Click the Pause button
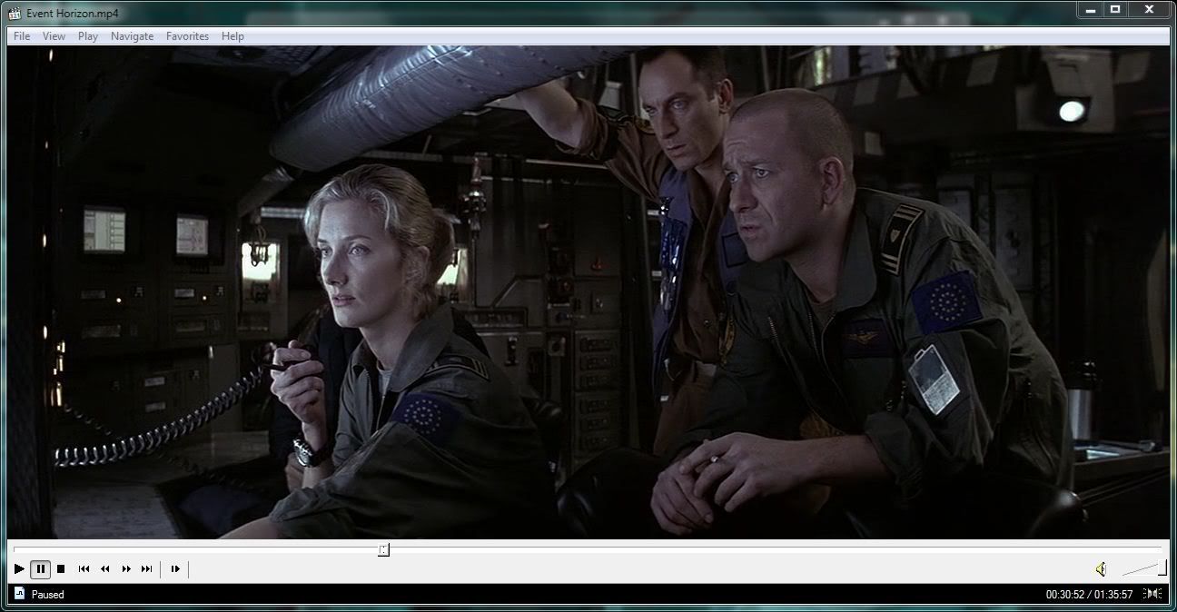This screenshot has width=1177, height=612. 40,569
